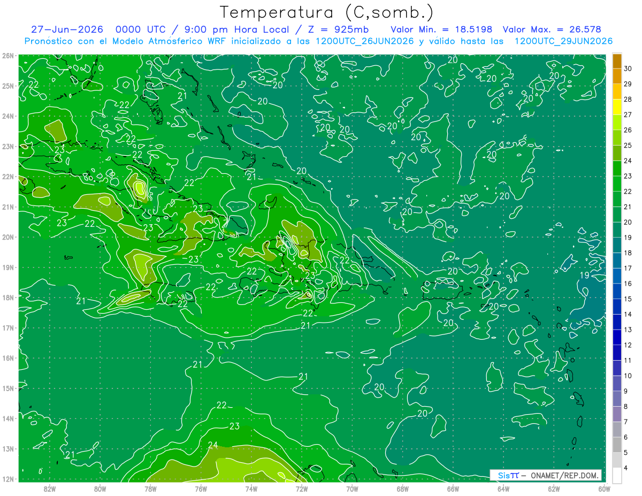Click the colorbar label '17'
642x496 pixels.
click(x=628, y=268)
